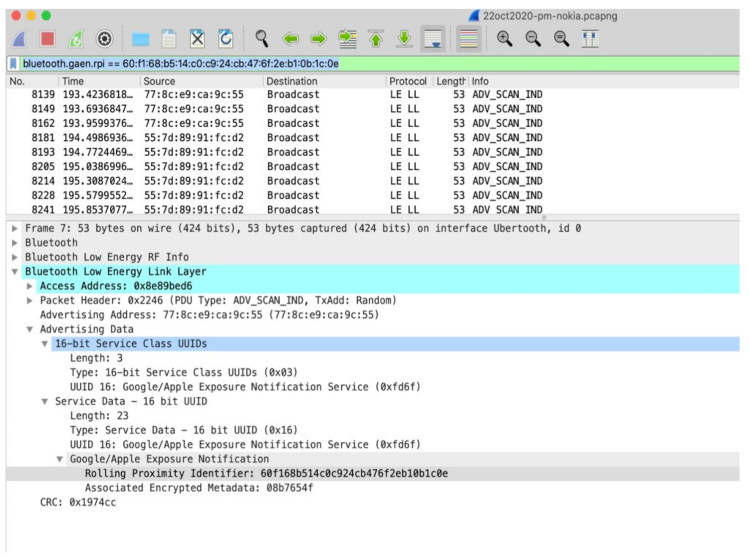
Task: Click the display filter bookmark icon
Action: (x=13, y=63)
